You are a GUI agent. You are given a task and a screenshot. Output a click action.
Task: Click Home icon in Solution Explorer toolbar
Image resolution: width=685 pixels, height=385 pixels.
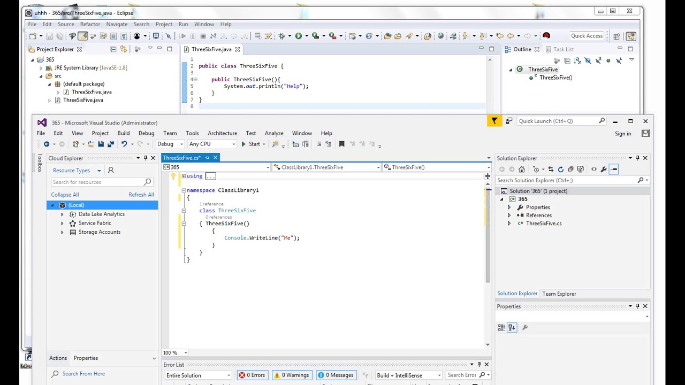(x=522, y=169)
